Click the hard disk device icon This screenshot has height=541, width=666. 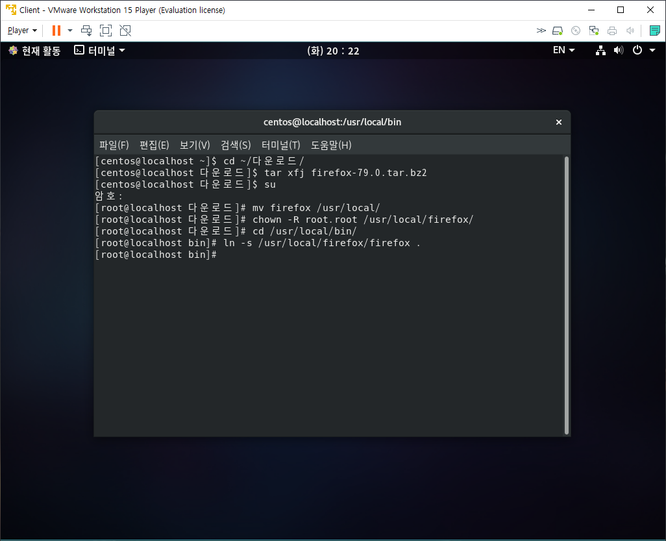click(x=557, y=31)
